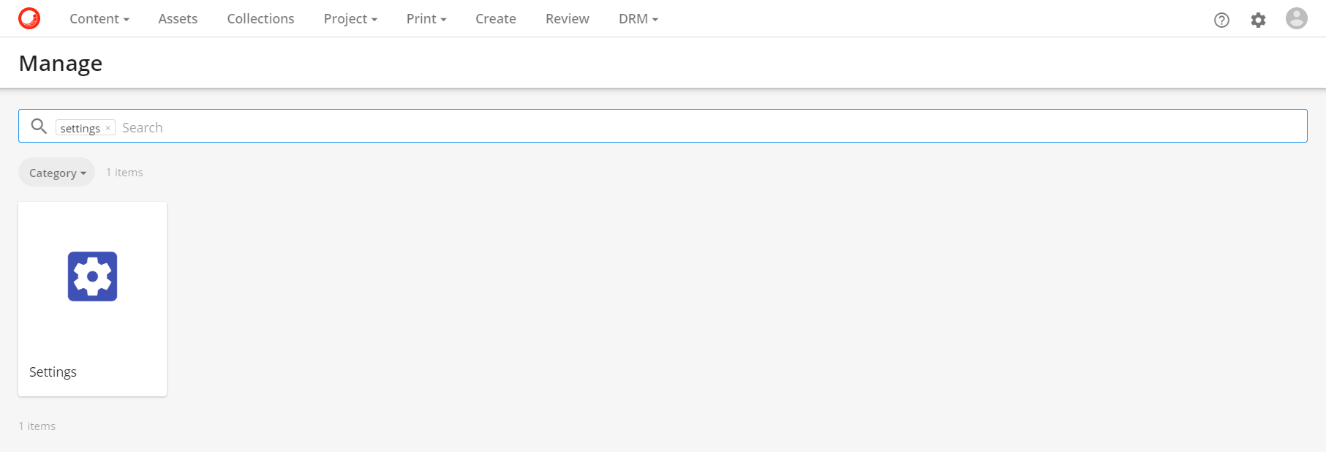Focus the Search text field
Viewport: 1326px width, 452px height.
point(658,127)
